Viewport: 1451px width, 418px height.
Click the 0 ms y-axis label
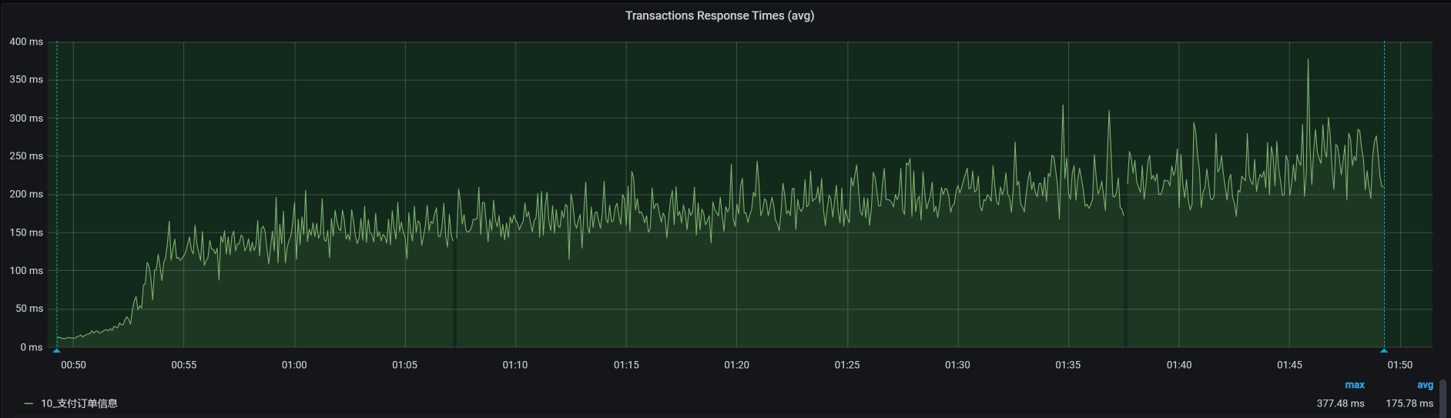(32, 347)
